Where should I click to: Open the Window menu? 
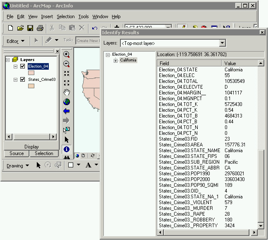click(100, 16)
